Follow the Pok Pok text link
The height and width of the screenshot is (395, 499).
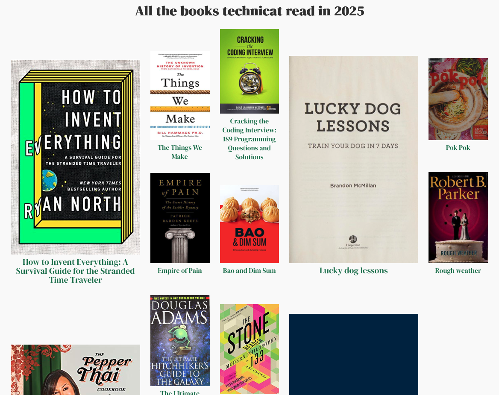click(x=458, y=148)
